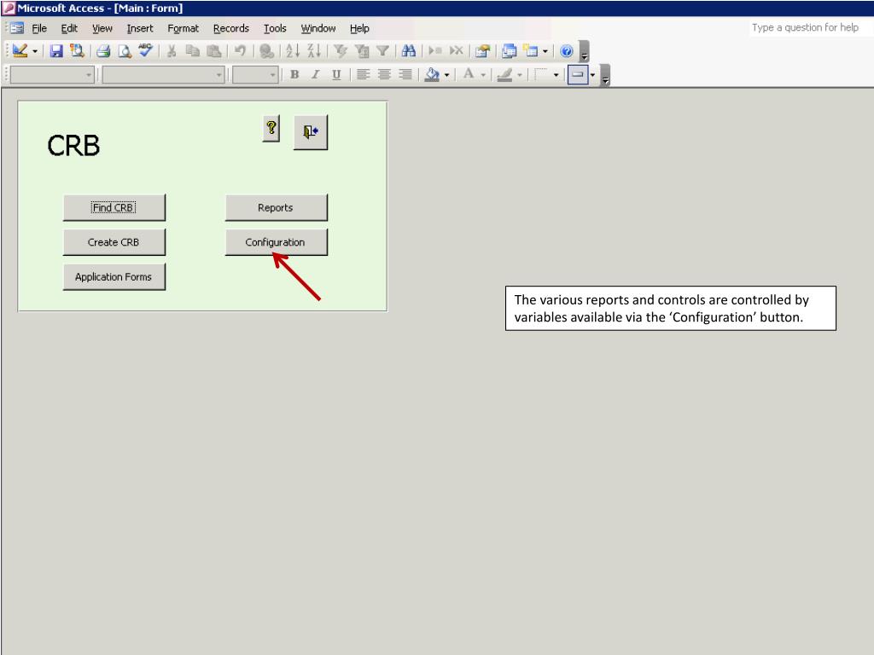
Task: Click the Print icon
Action: 103,51
